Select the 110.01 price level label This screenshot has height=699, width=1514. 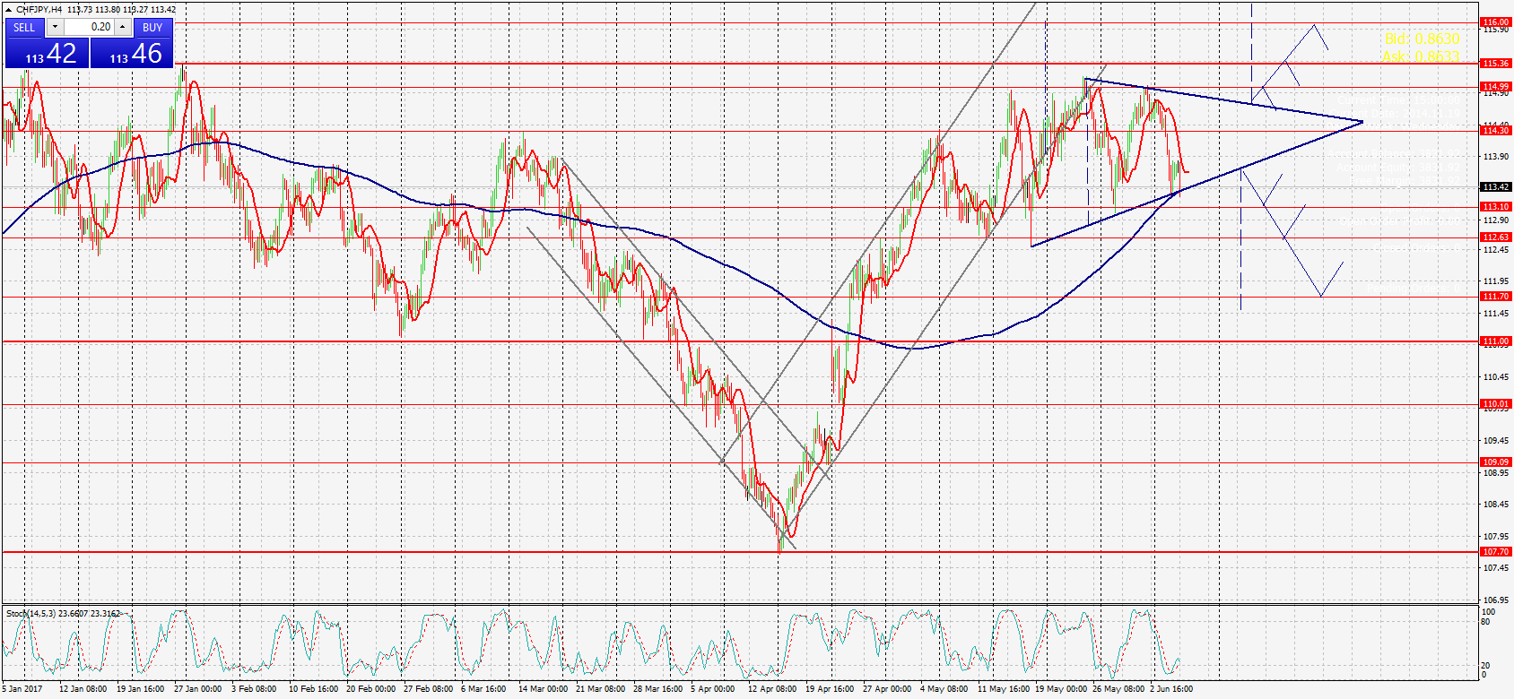pyautogui.click(x=1495, y=404)
